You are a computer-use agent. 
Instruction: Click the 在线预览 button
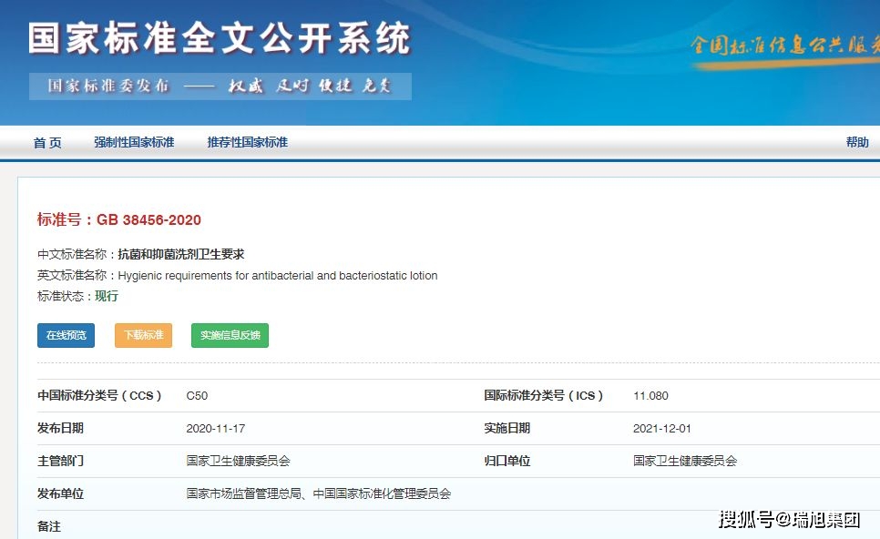(67, 335)
